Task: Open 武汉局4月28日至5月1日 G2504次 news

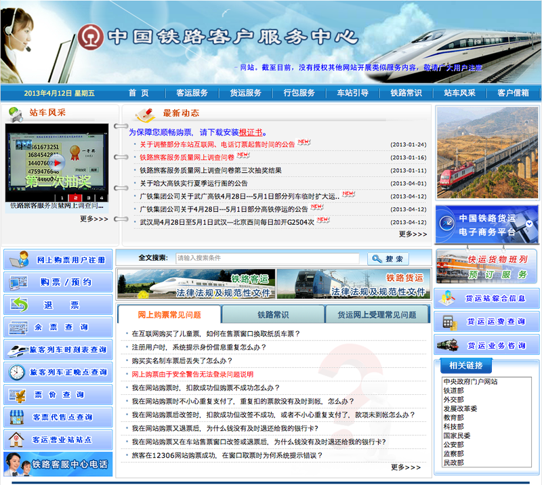Action: coord(227,222)
